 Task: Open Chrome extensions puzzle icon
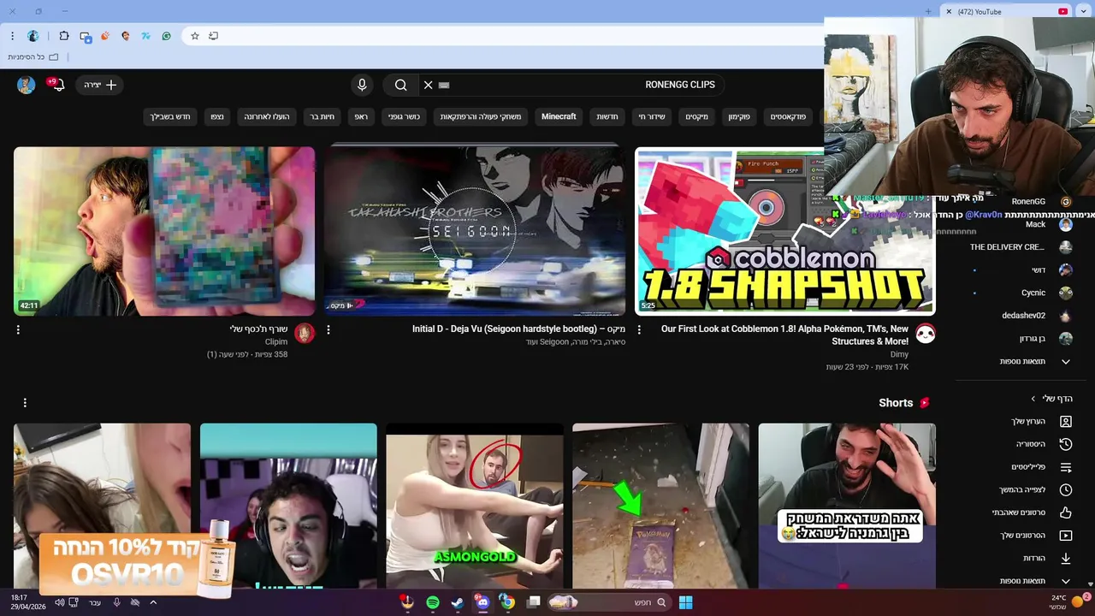(x=64, y=36)
